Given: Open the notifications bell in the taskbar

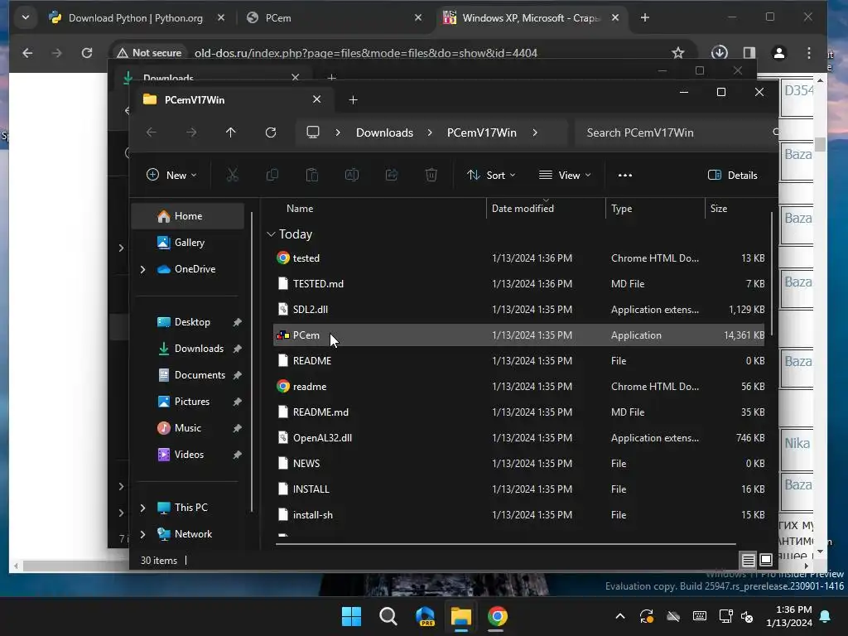Looking at the screenshot, I should coord(826,616).
